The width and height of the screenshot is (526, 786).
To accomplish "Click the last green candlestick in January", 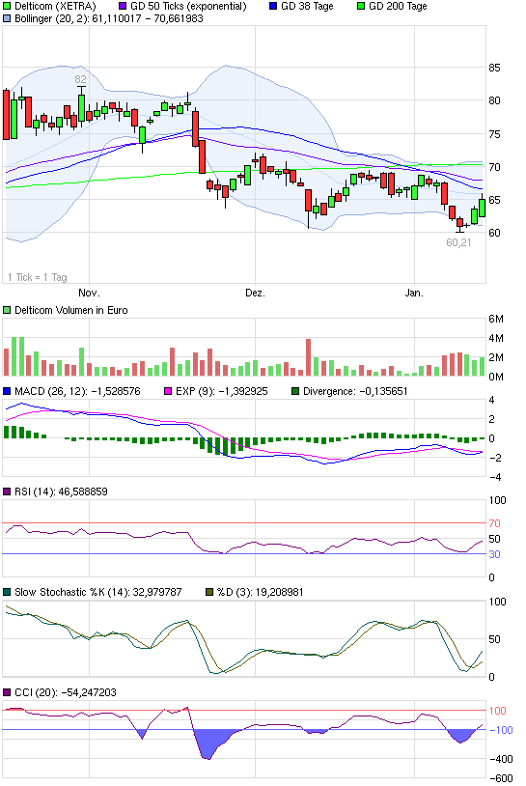I will (x=482, y=208).
